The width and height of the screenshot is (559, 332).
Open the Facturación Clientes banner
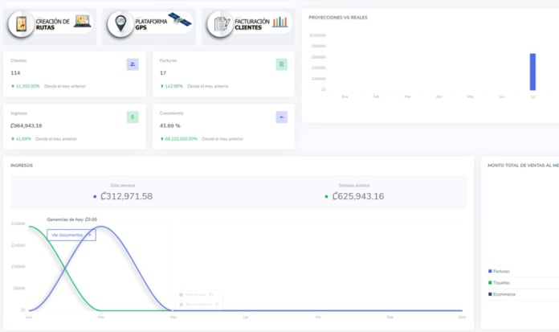pyautogui.click(x=247, y=26)
